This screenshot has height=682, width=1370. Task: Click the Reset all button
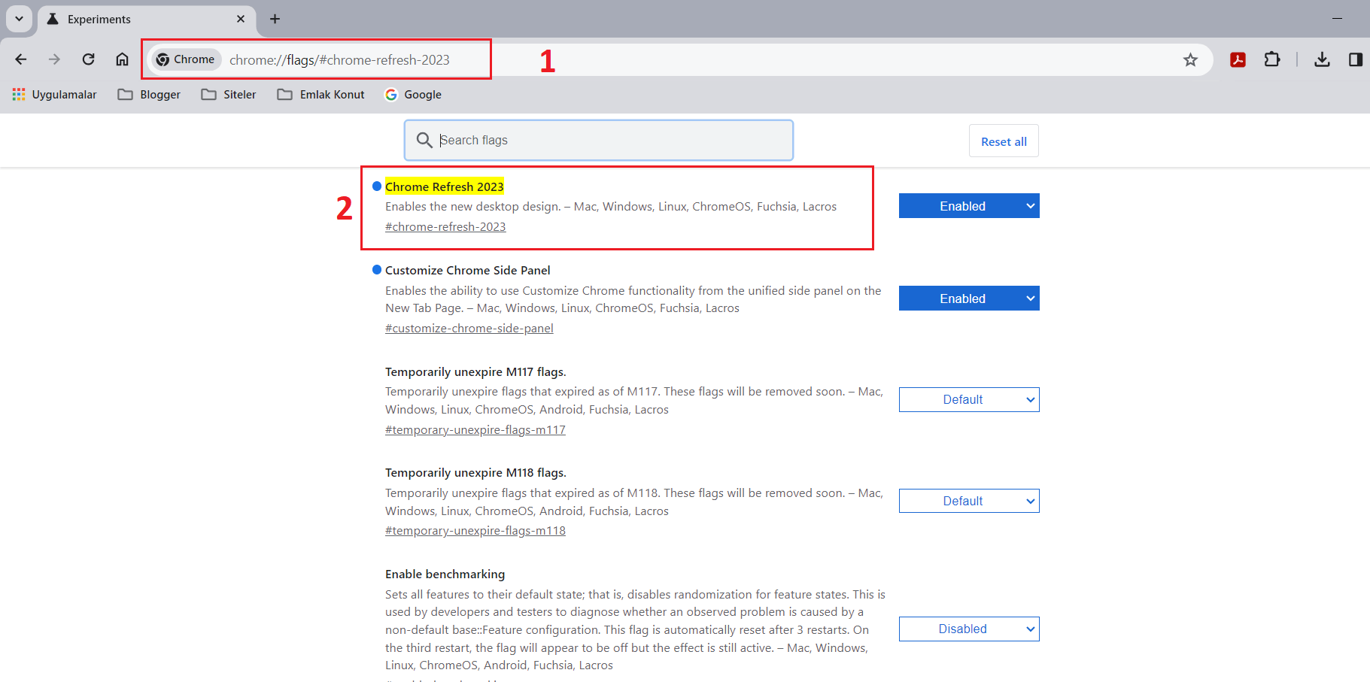point(1004,141)
